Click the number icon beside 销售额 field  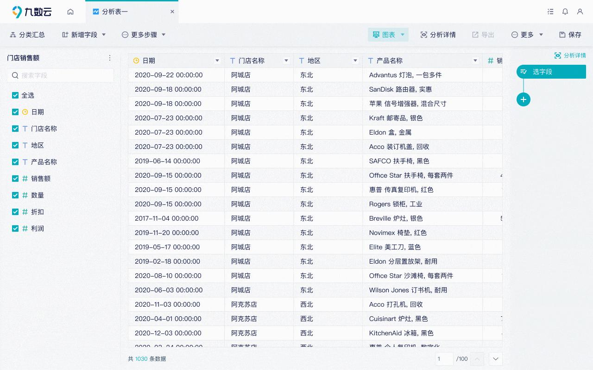point(25,179)
